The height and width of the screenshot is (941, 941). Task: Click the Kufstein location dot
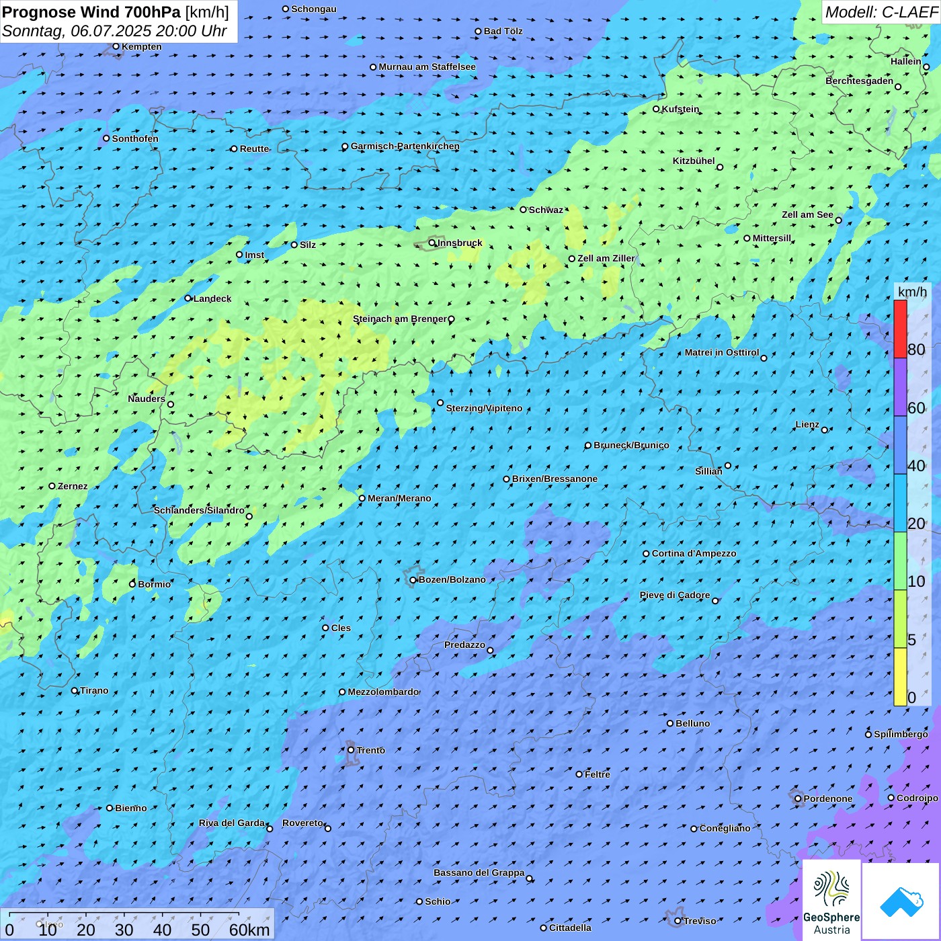pos(657,109)
